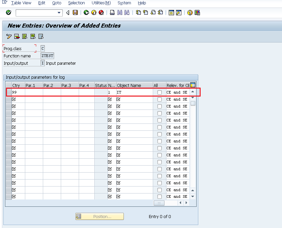Tick the All checkbox in the last table row
Screen dimensions: 282x228
[159, 196]
